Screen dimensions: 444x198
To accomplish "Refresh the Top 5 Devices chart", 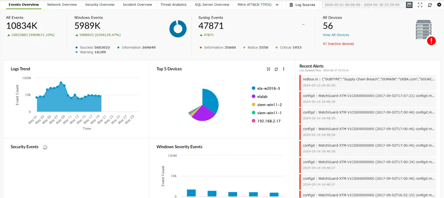I will 276,69.
